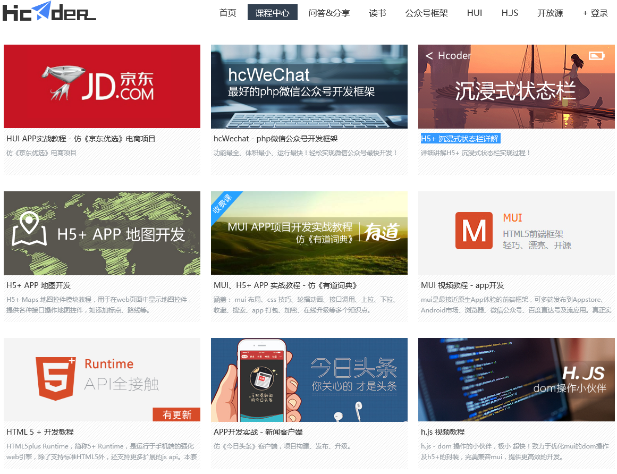Viewport: 617px width, 474px height.
Task: Open the 读书 menu item
Action: 377,13
